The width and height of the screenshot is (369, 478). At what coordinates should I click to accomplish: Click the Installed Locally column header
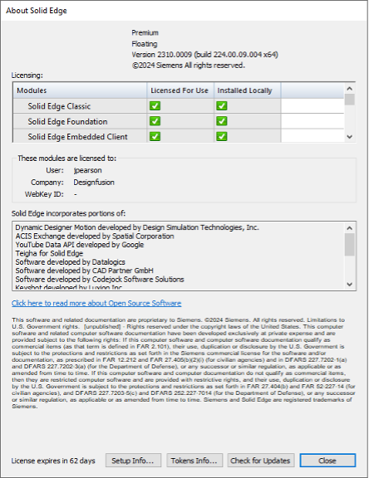(248, 90)
